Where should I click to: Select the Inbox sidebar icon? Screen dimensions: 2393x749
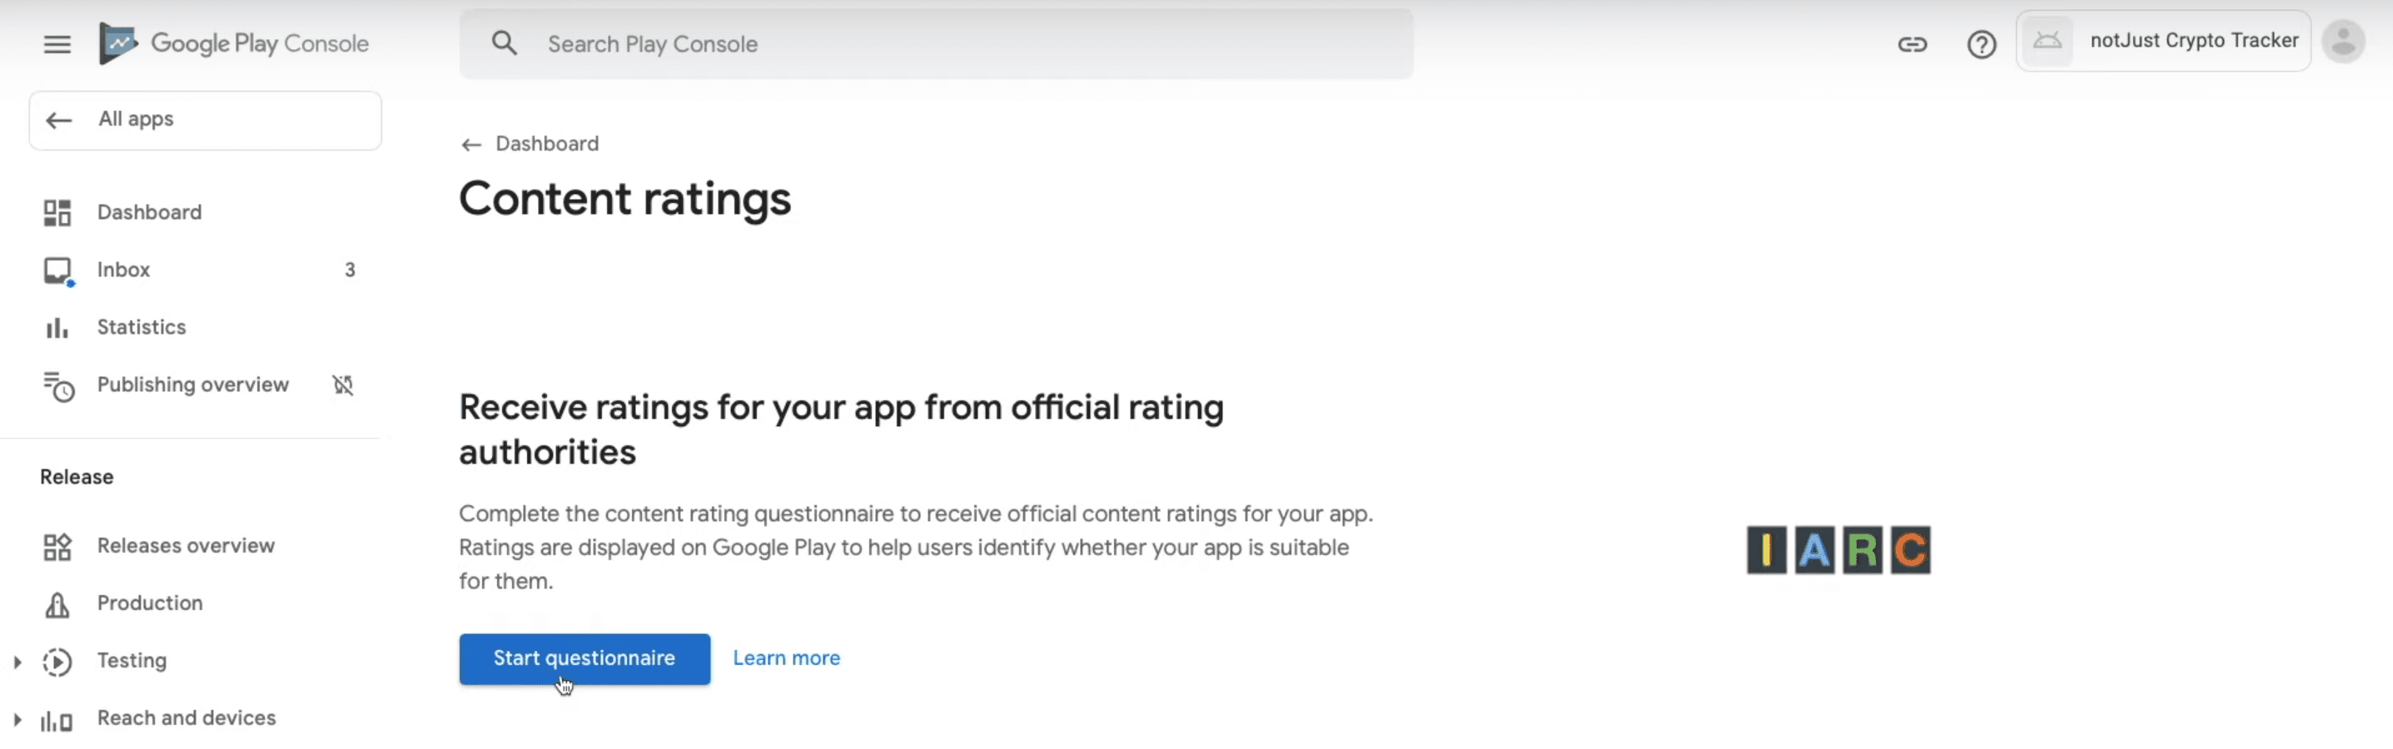point(57,270)
